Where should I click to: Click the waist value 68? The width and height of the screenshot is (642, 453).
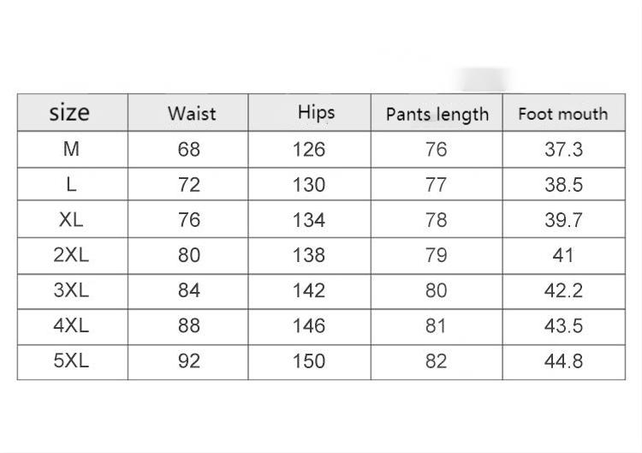(189, 149)
